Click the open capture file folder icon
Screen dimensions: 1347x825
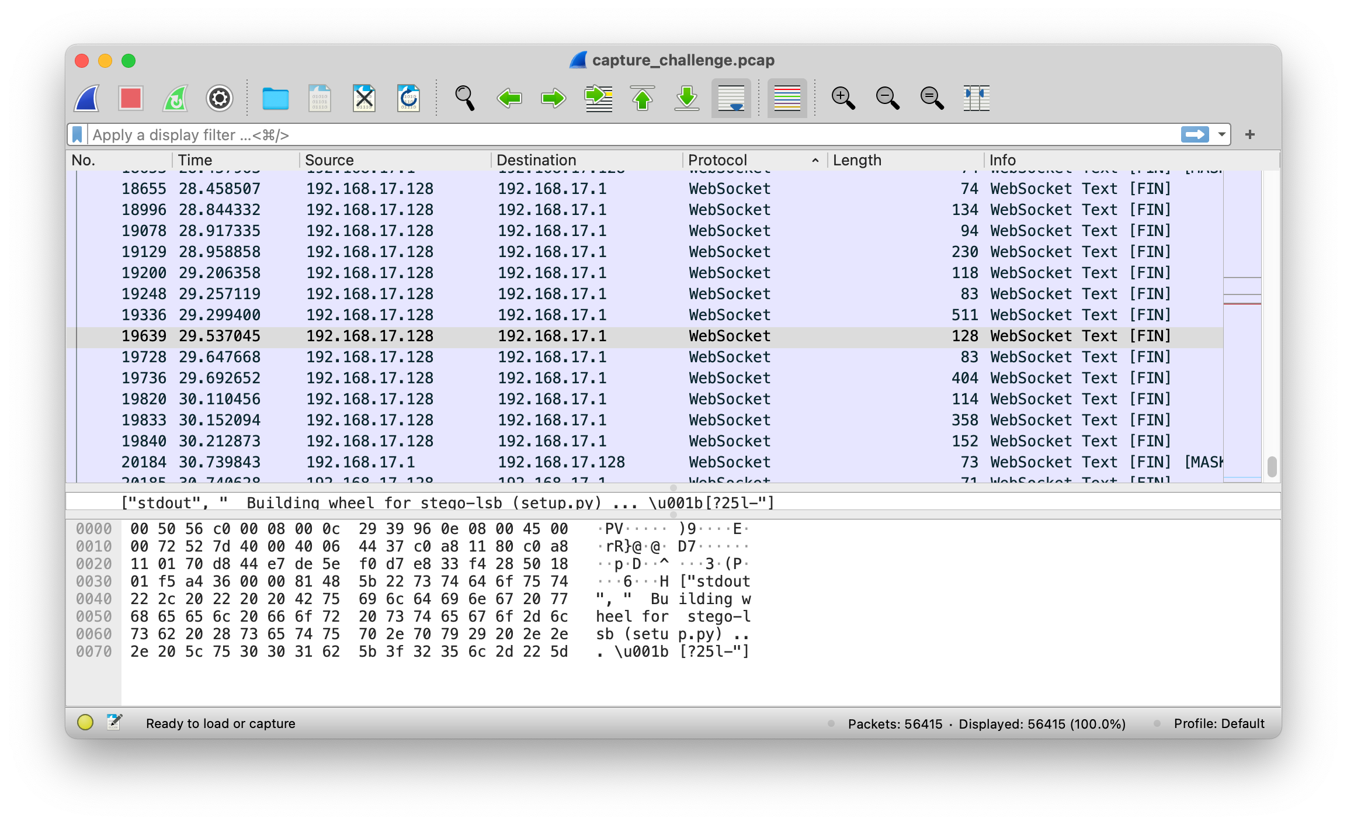(x=278, y=97)
